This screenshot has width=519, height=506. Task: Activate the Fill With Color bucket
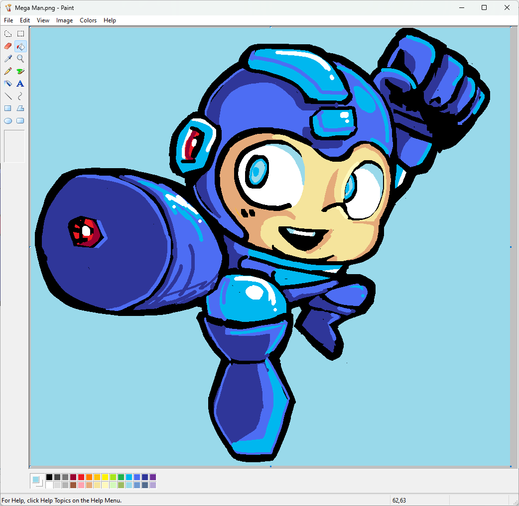coord(20,46)
